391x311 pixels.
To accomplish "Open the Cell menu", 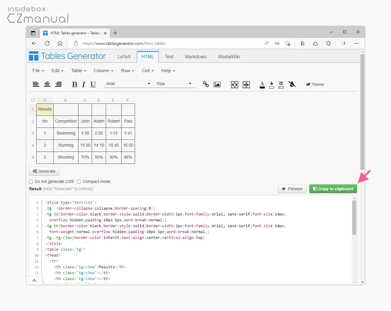I will (148, 71).
